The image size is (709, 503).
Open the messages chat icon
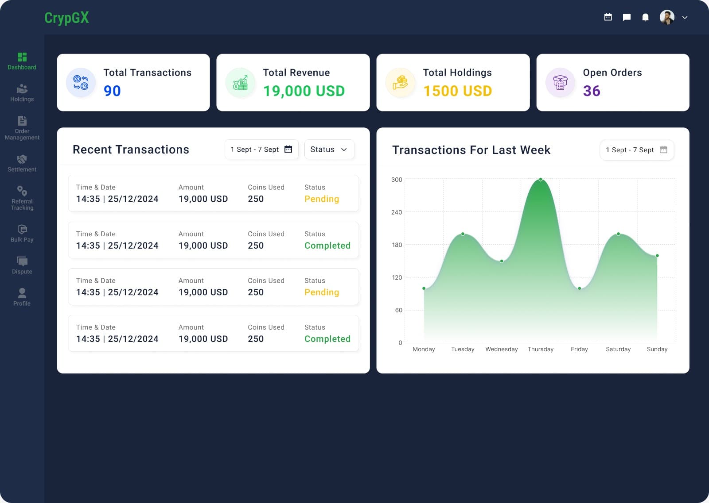[x=627, y=17]
